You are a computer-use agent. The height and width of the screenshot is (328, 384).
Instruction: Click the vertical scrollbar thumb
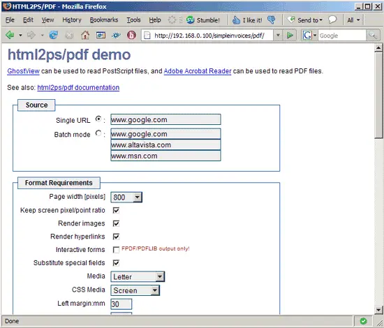coord(378,96)
